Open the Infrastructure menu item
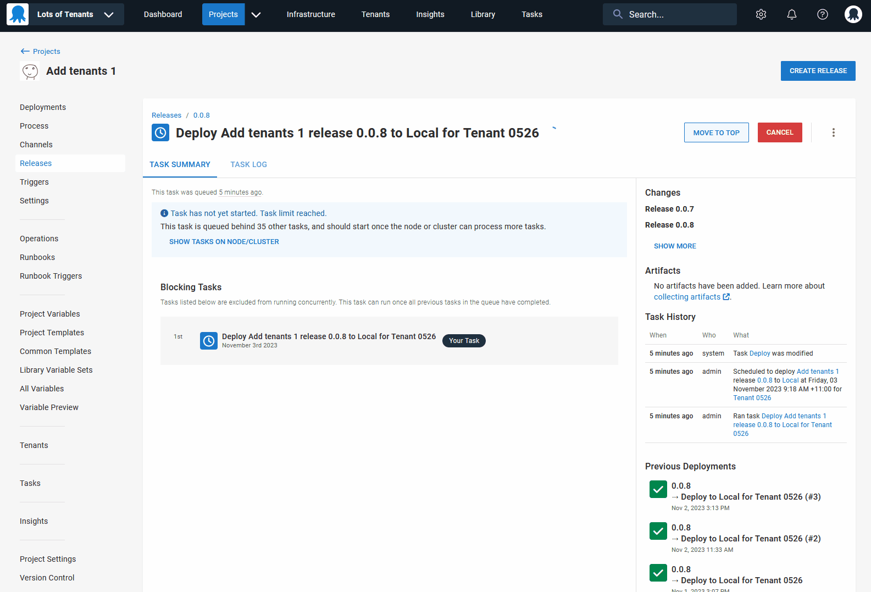This screenshot has height=592, width=871. 310,14
